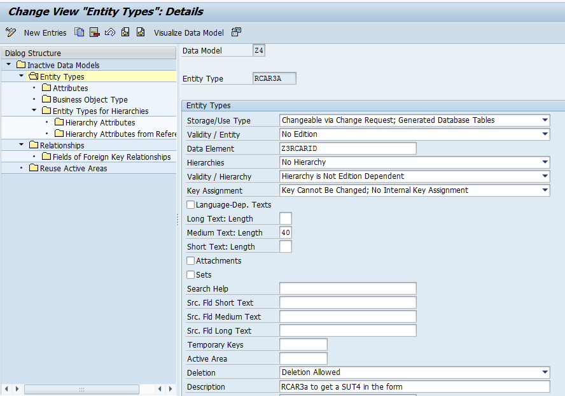
Task: Toggle Display/Change mode pencil icon
Action: pos(11,32)
